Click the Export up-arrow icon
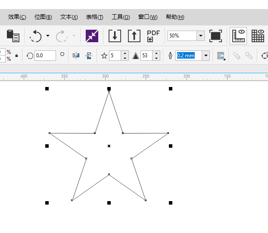The image size is (268, 233). point(134,36)
